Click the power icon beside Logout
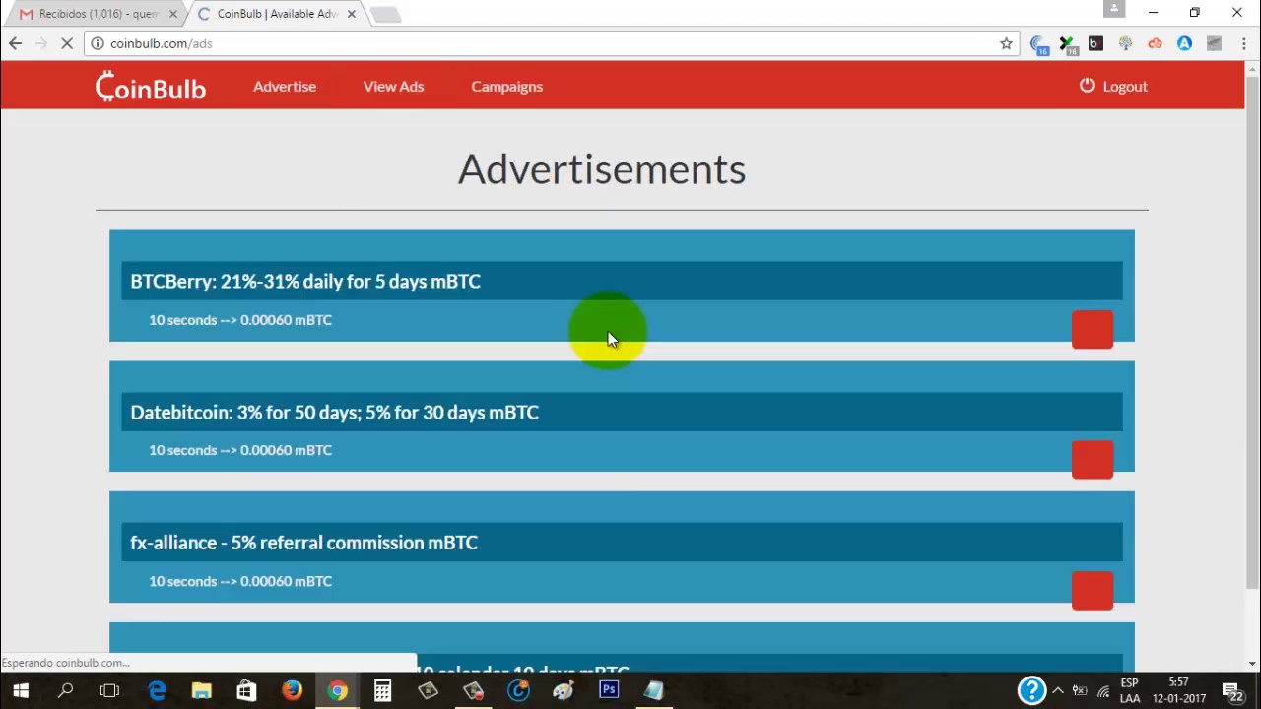The width and height of the screenshot is (1261, 709). pos(1087,86)
